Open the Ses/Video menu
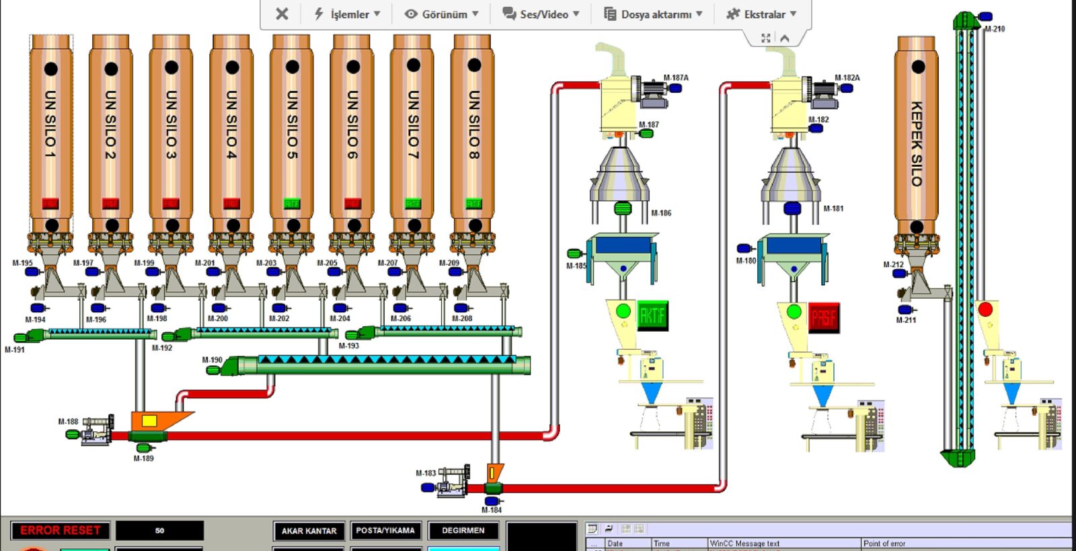This screenshot has height=551, width=1076. coord(541,14)
